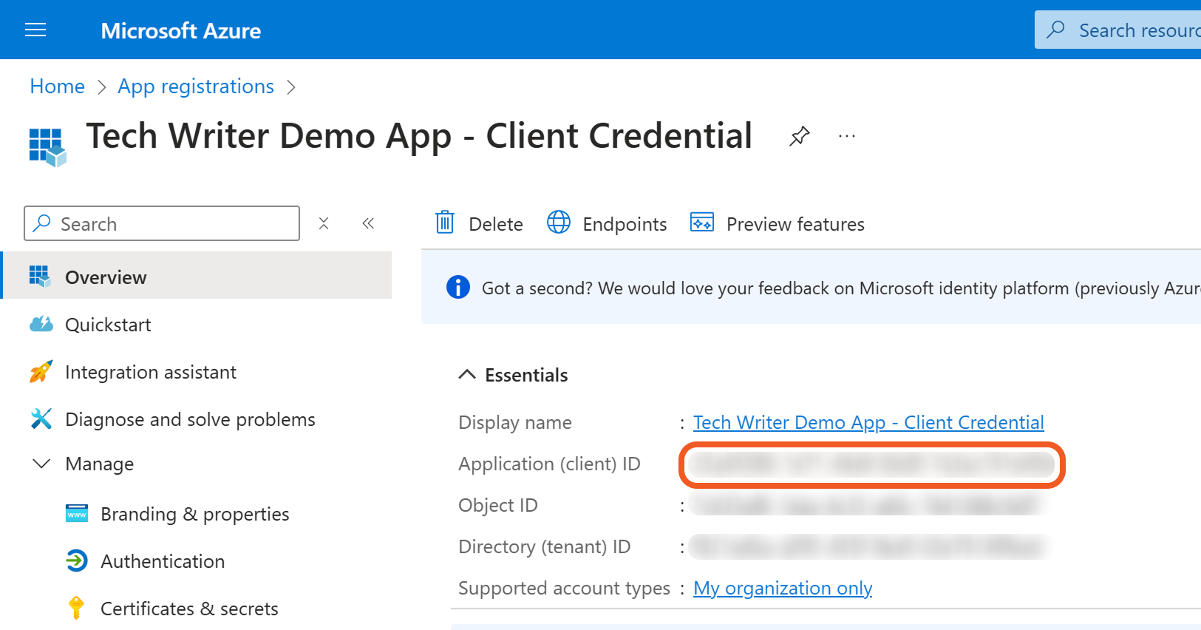Clear the sidebar search with X icon
Viewport: 1201px width, 630px height.
click(x=324, y=223)
